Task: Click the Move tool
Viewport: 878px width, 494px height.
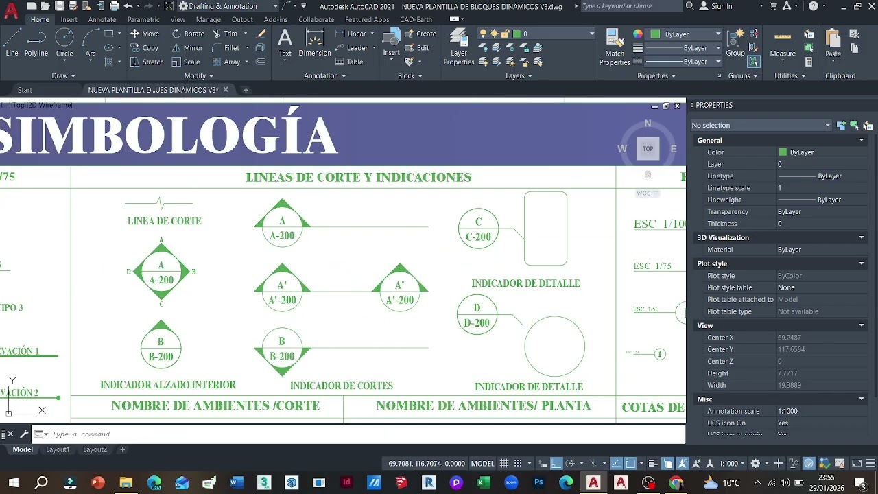Action: click(145, 34)
